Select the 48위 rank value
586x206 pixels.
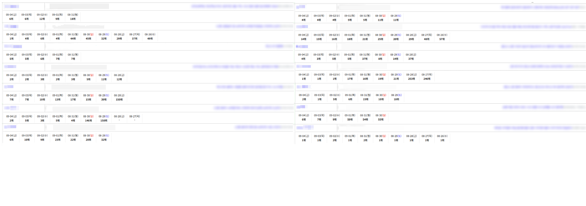[427, 39]
